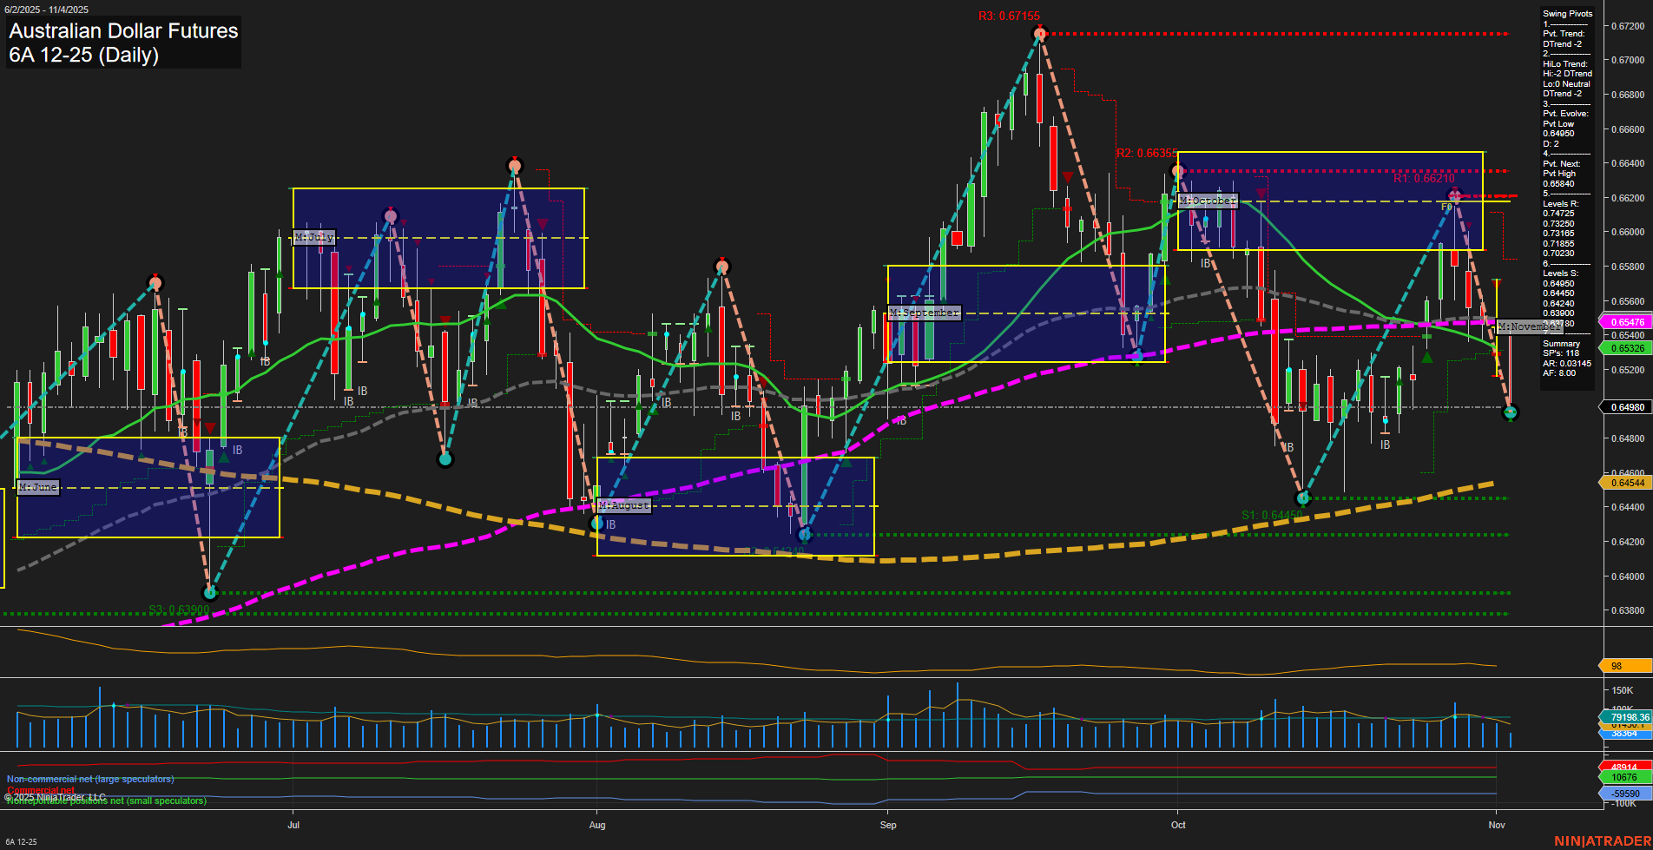1653x850 pixels.
Task: Click the orange 98 indicator value tag
Action: click(x=1624, y=666)
